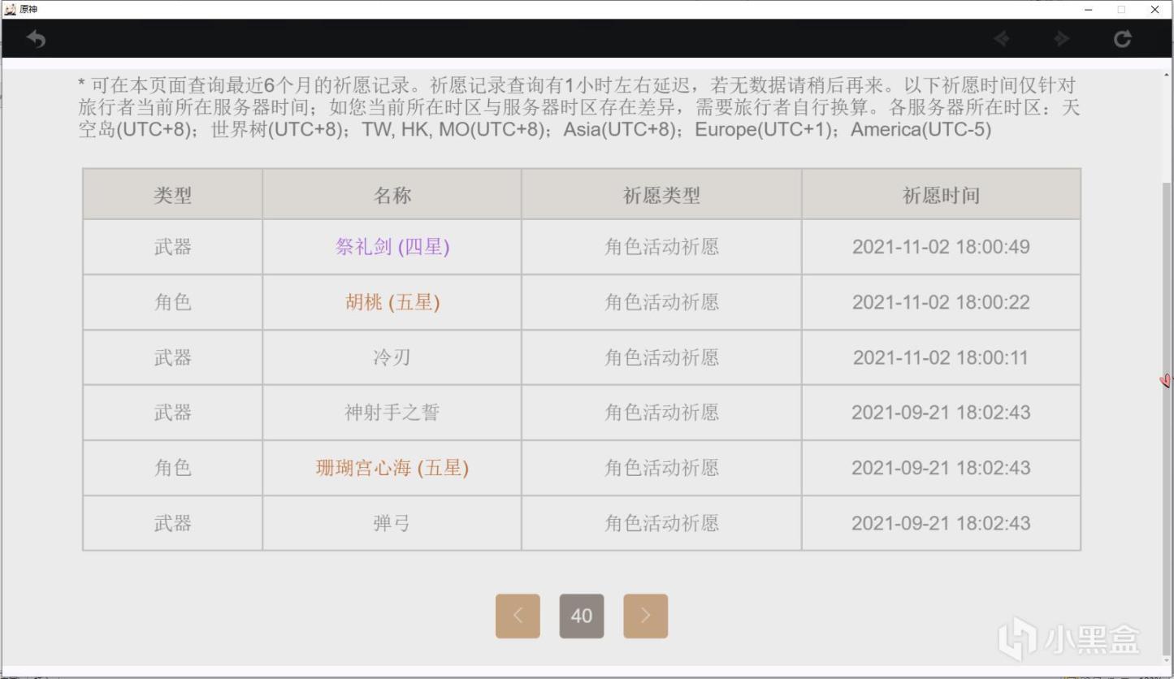The height and width of the screenshot is (679, 1174).
Task: Click the 类型 column header
Action: tap(172, 195)
